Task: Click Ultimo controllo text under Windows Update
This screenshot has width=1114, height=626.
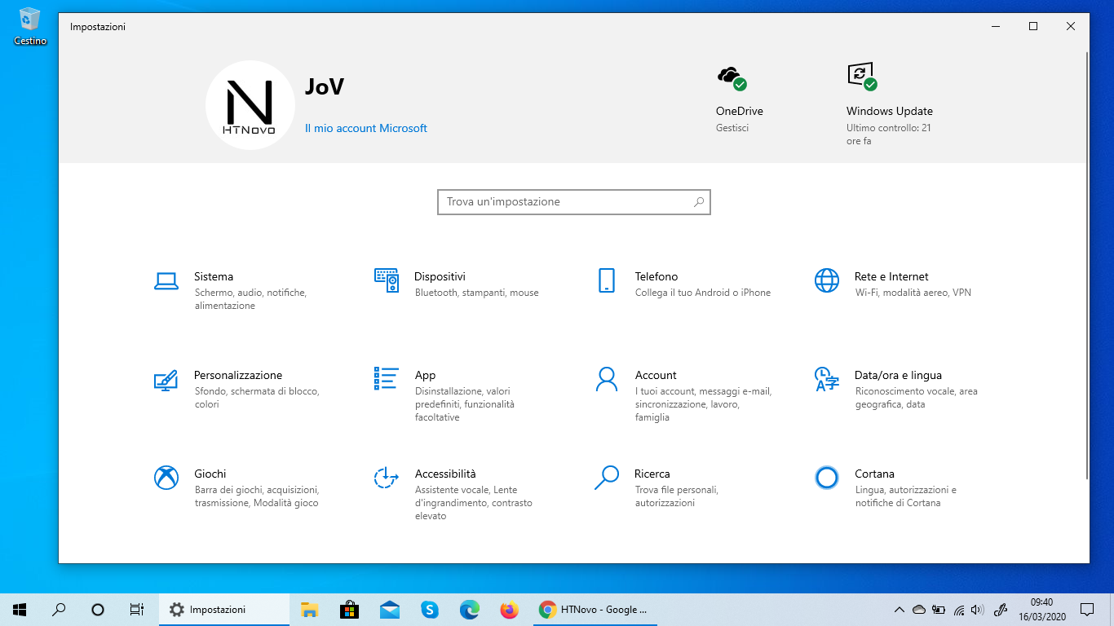Action: click(889, 134)
